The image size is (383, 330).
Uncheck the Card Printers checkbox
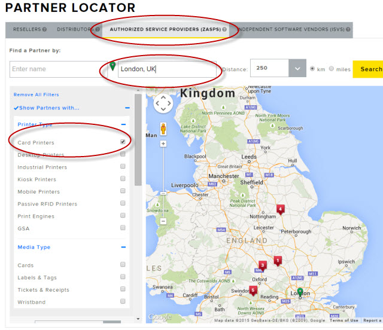[x=123, y=142]
